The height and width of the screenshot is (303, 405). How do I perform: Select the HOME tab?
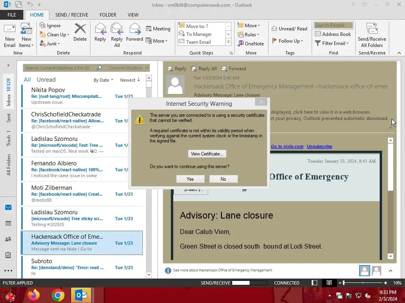(x=37, y=15)
